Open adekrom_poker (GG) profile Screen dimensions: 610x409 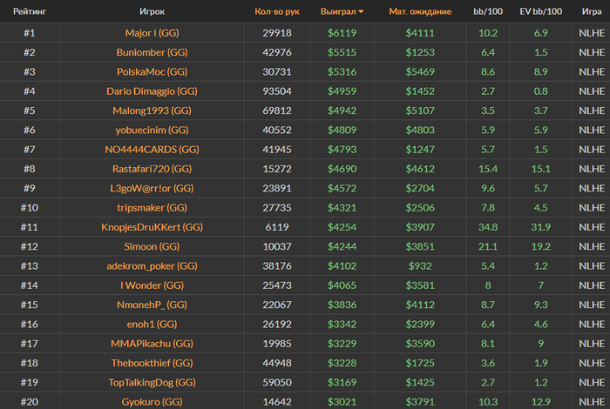152,266
